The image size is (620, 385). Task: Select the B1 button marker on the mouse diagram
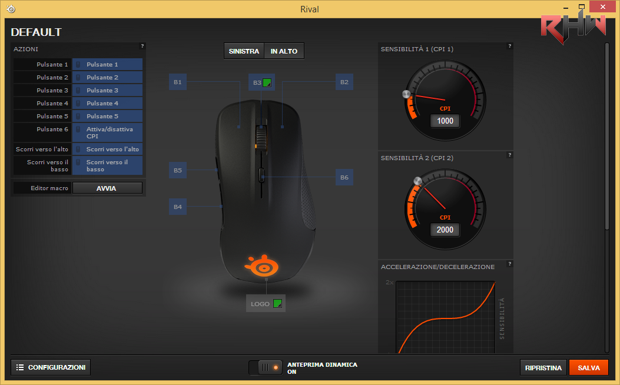click(x=178, y=82)
